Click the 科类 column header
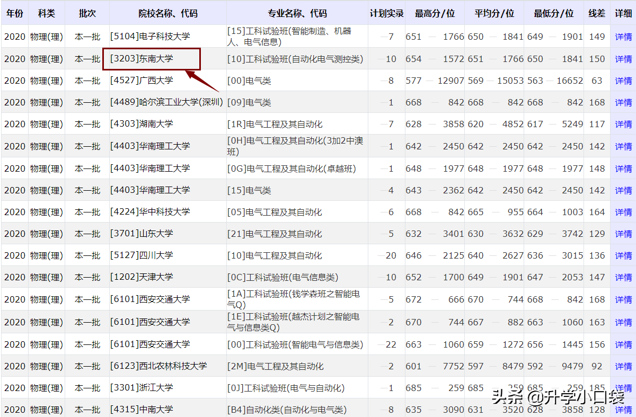Image resolution: width=636 pixels, height=417 pixels. 46,13
